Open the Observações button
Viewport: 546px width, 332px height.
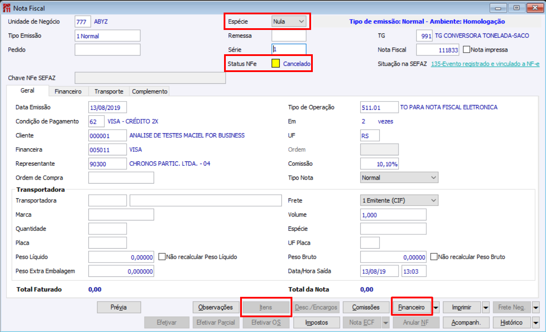(x=216, y=307)
